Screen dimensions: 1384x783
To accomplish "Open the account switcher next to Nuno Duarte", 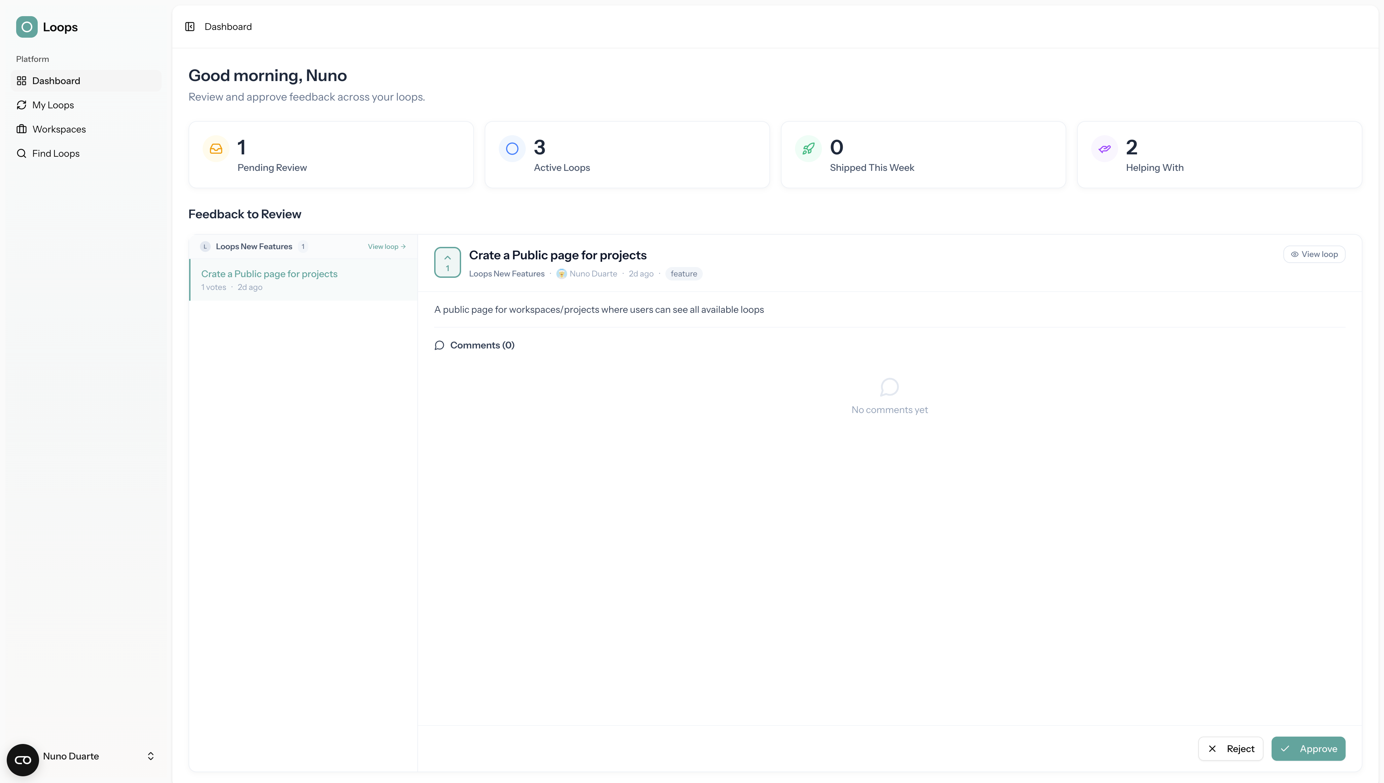I will pos(151,756).
